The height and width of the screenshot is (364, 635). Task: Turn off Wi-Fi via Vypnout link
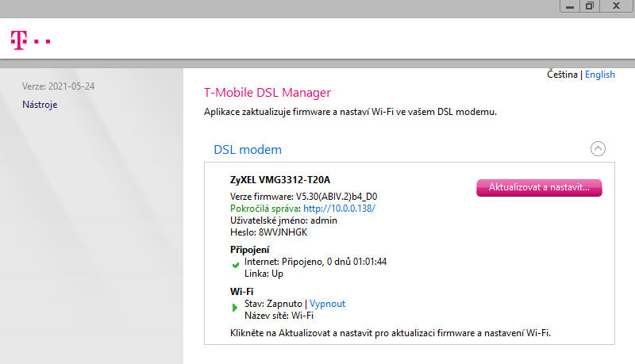pyautogui.click(x=327, y=304)
